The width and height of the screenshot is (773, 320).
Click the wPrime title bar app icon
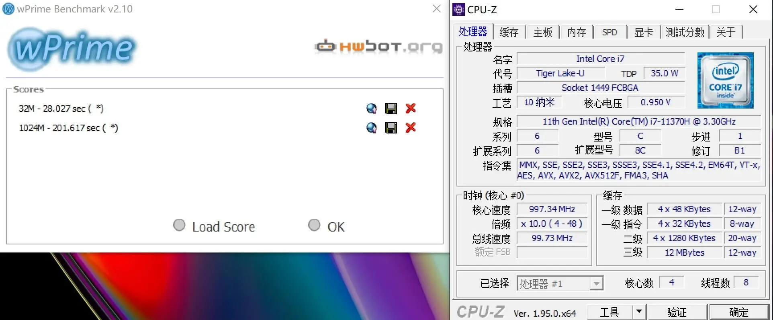click(x=8, y=9)
